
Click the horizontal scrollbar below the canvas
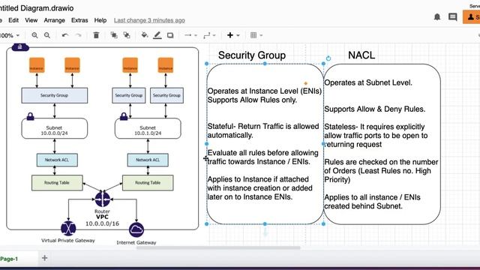click(218, 247)
